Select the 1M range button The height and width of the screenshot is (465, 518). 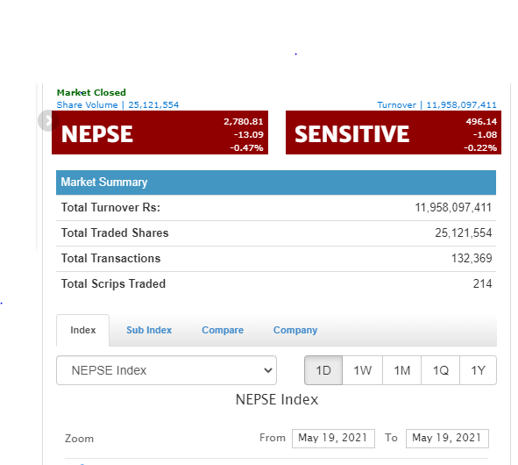[x=401, y=370]
